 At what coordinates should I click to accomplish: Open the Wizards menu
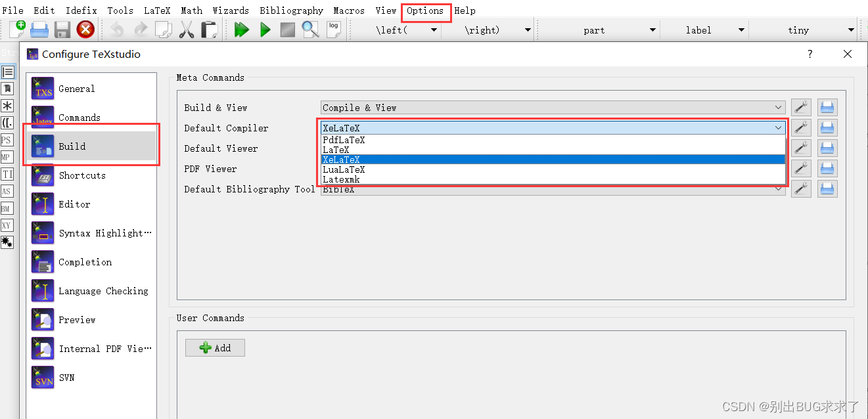(x=231, y=11)
